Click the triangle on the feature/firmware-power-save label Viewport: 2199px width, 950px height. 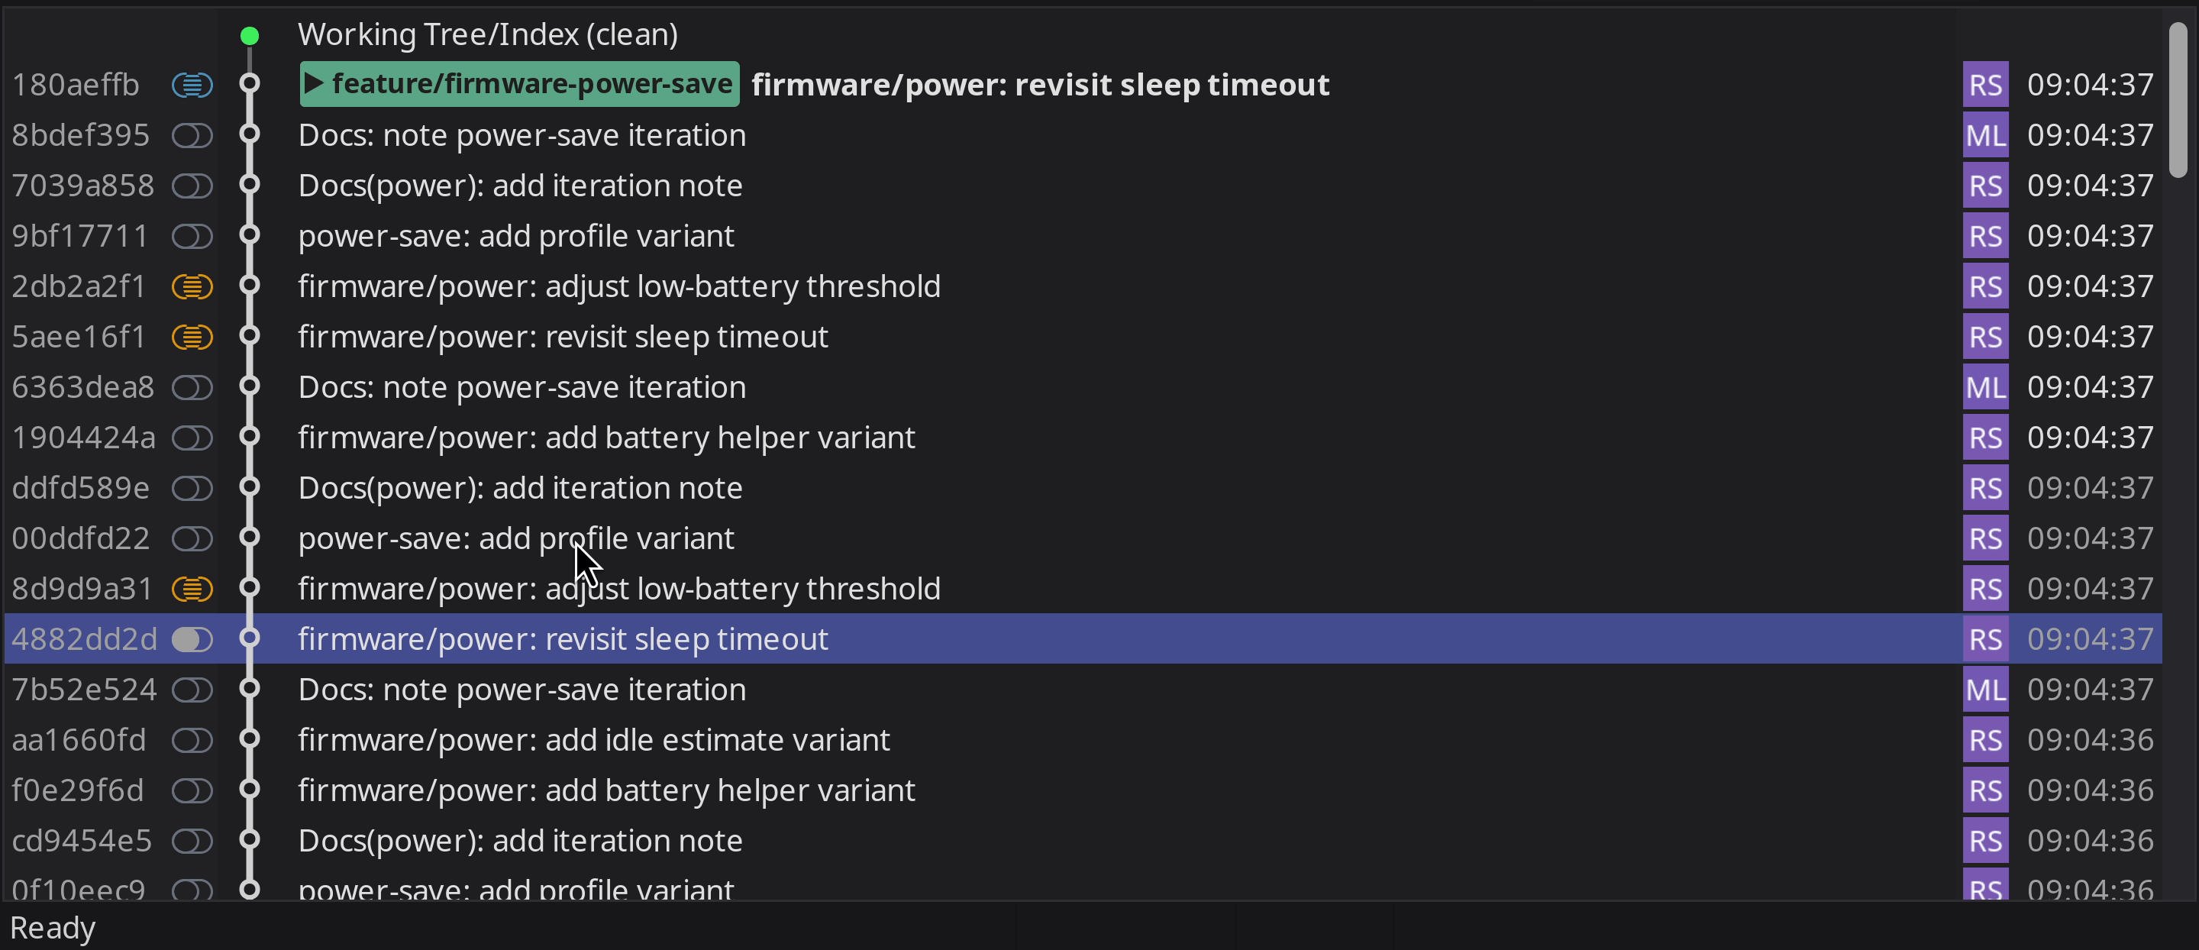pyautogui.click(x=313, y=84)
